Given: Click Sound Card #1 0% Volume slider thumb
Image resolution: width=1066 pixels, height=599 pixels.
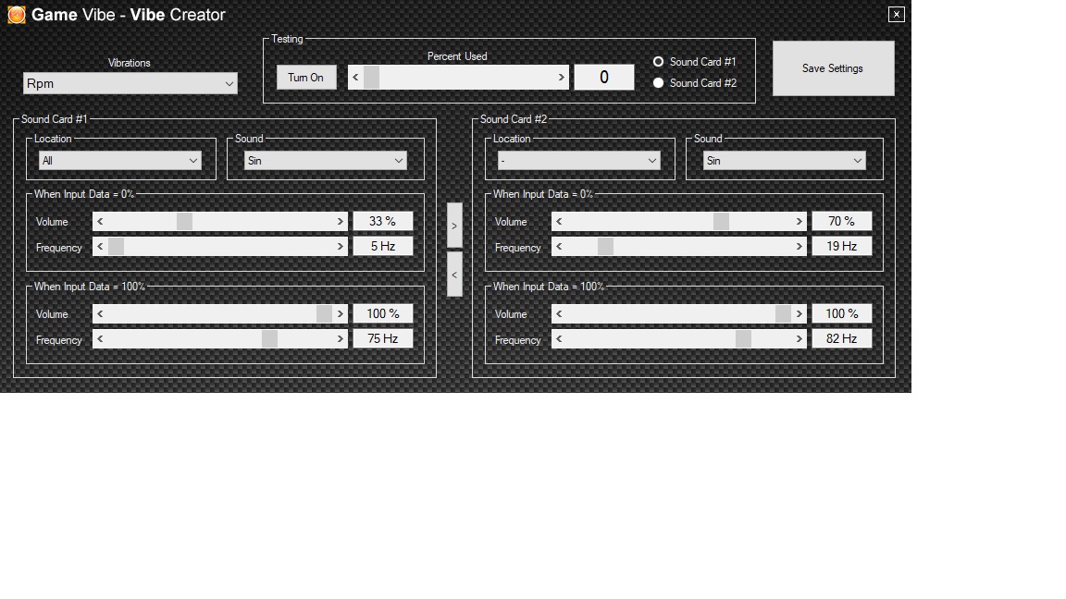Looking at the screenshot, I should coord(184,222).
